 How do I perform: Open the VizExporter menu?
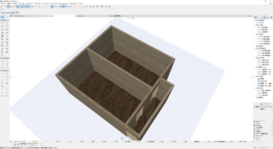click(x=73, y=4)
